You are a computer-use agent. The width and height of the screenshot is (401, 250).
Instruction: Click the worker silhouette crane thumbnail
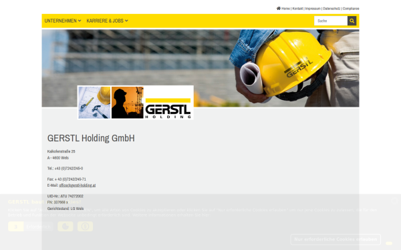click(x=128, y=103)
